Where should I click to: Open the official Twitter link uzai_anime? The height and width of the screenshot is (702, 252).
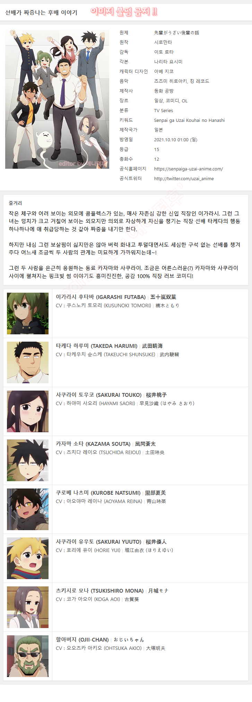click(x=184, y=179)
